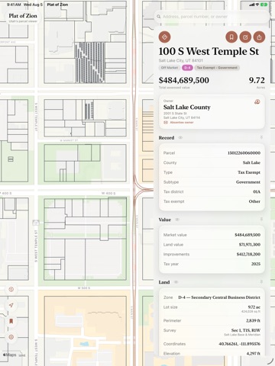Select the dark hatched parcel on the map
Viewport: 275px width, 366px height.
click(89, 63)
